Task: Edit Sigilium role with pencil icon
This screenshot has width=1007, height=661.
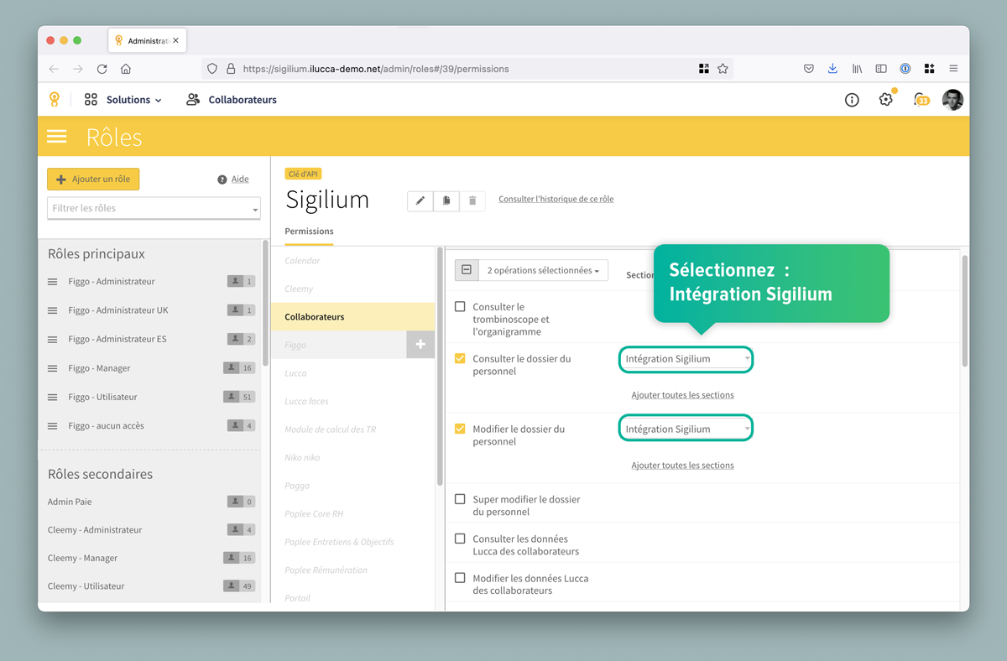Action: pos(420,200)
